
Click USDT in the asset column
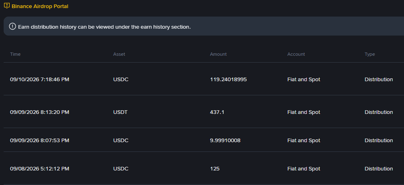tap(121, 112)
